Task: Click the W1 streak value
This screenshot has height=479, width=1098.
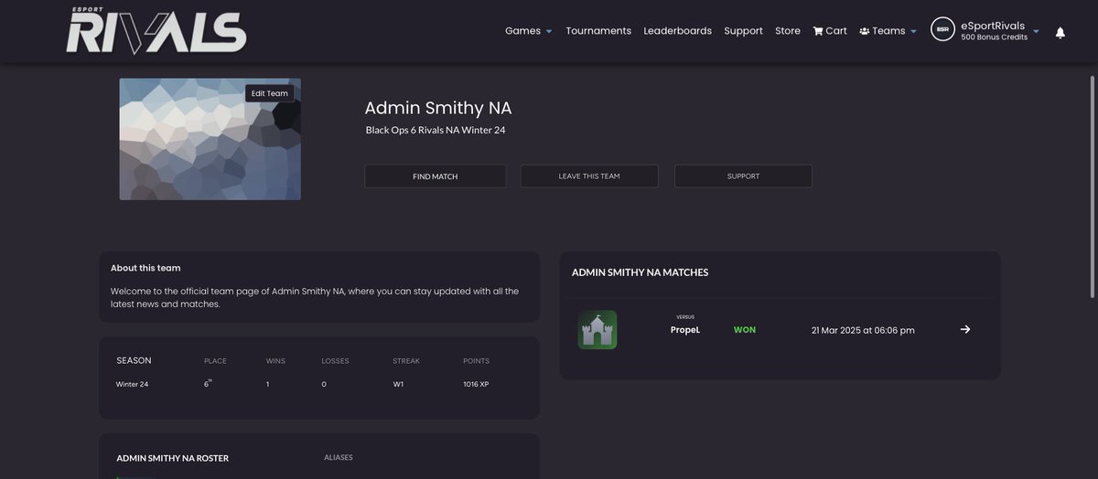Action: (399, 385)
